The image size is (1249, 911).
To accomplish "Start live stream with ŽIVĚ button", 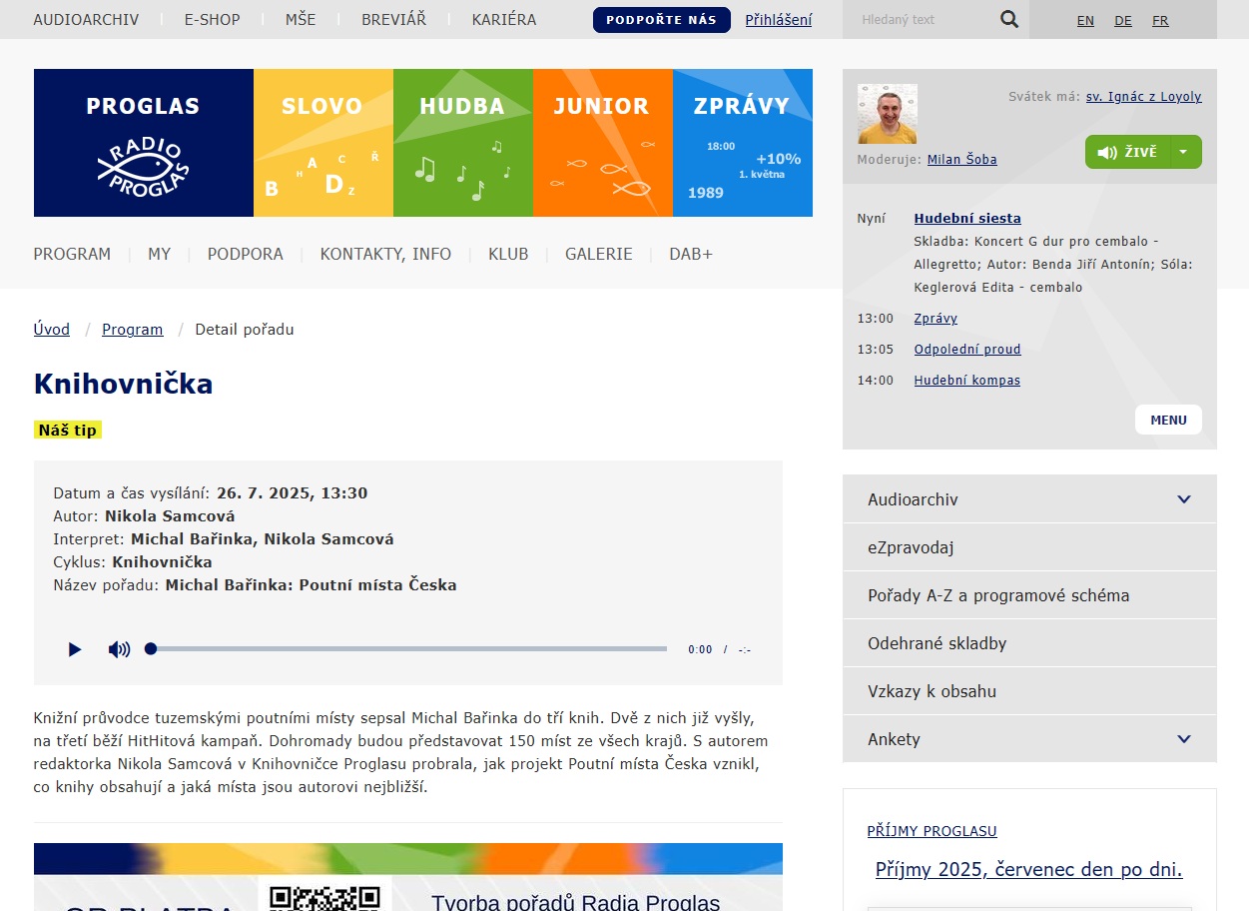I will click(1127, 152).
